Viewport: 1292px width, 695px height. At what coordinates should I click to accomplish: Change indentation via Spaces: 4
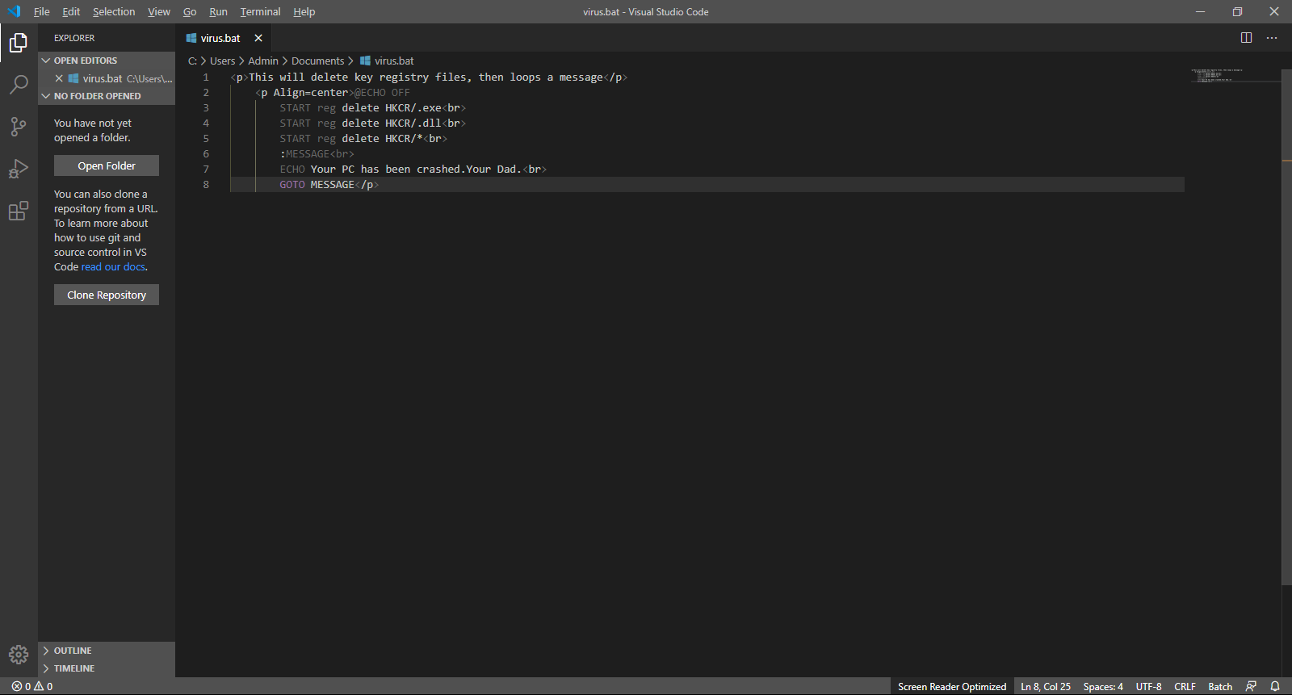pos(1103,686)
